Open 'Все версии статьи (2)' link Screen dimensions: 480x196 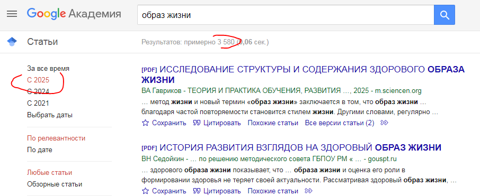[340, 123]
